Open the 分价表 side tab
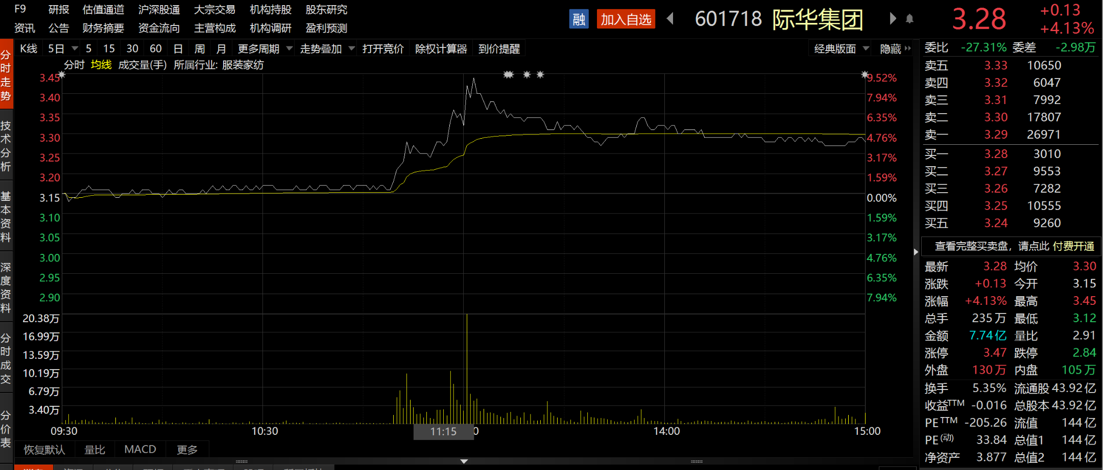The height and width of the screenshot is (470, 1103). tap(6, 429)
